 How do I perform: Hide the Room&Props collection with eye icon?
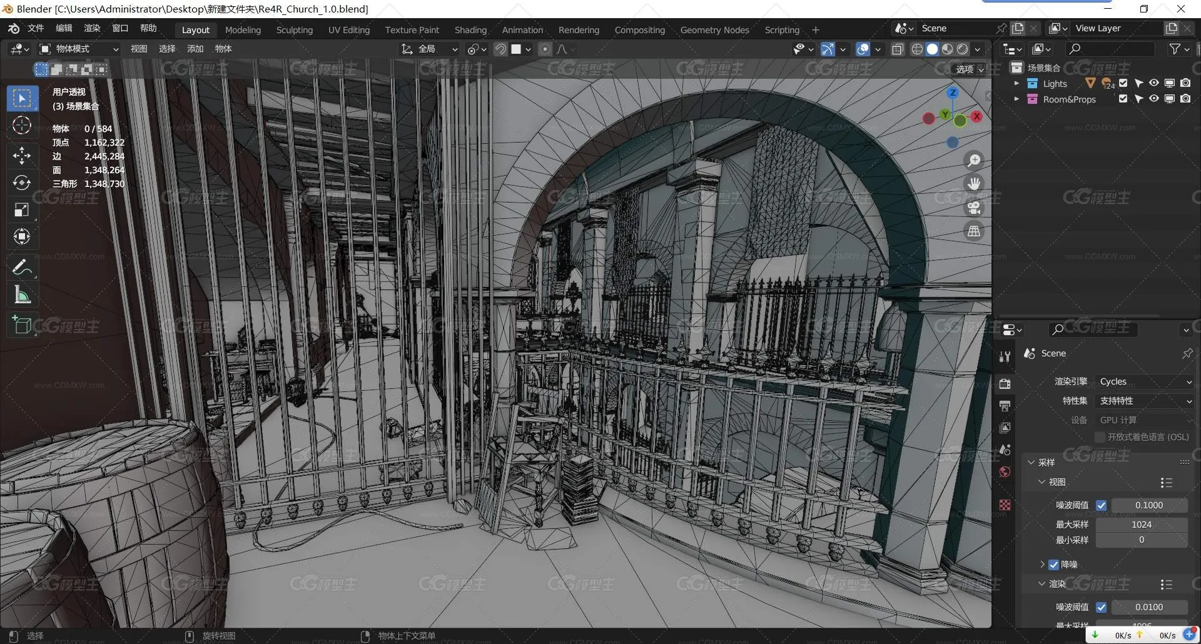point(1153,99)
